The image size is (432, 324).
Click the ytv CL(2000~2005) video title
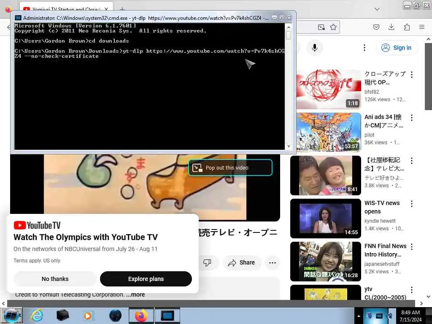coord(385,293)
